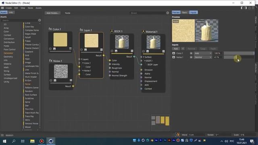Screen dimensions: 258x145
Task: Select Generator category in assets list
Action: (8, 53)
